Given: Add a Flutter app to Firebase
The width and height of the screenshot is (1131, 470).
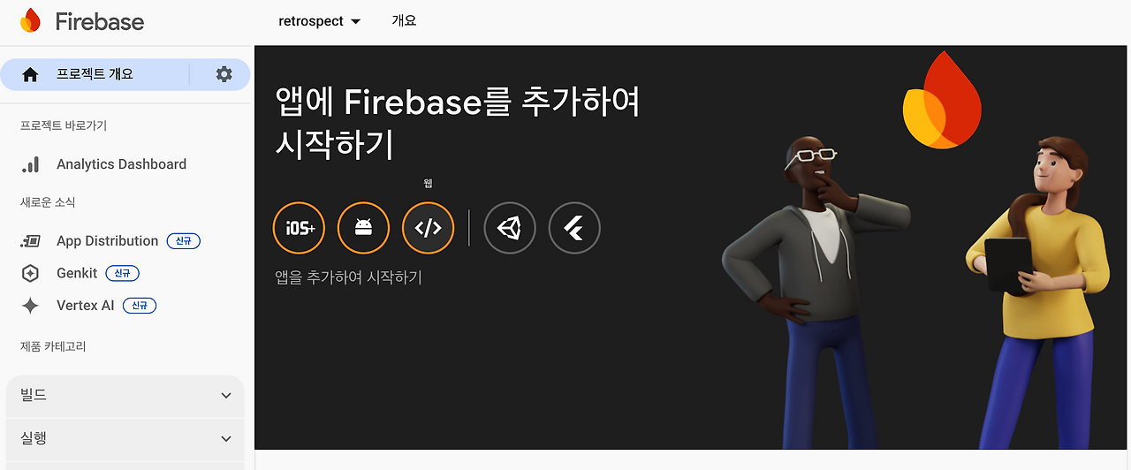Looking at the screenshot, I should click(574, 228).
